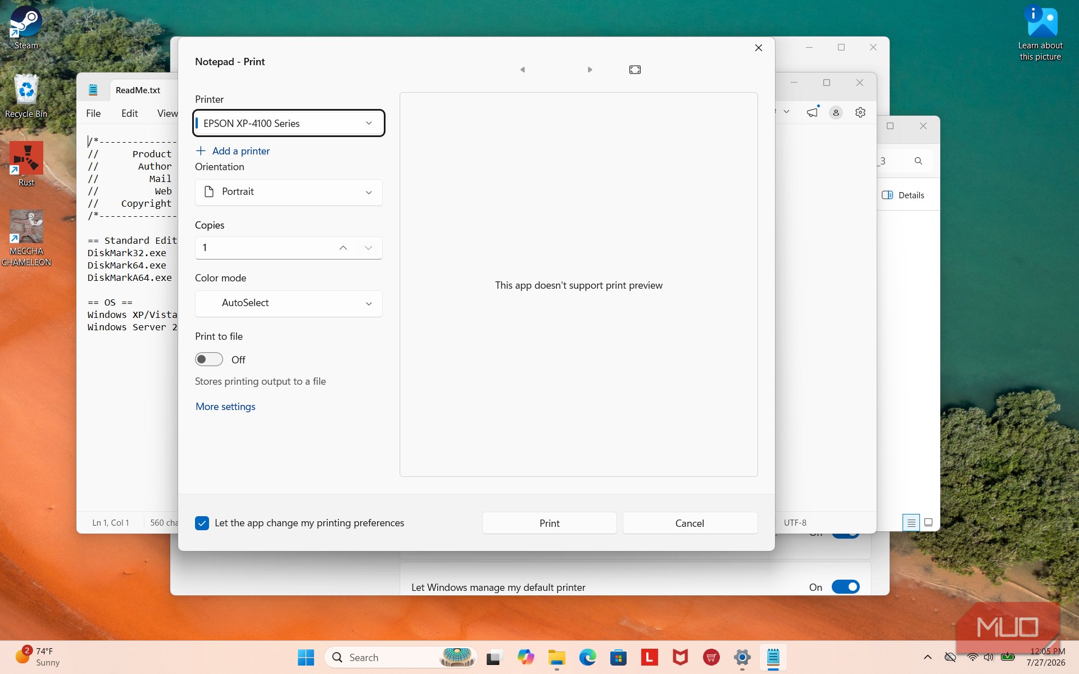Open the Recycle Bin desktop icon
Screen dimensions: 1079x674
pyautogui.click(x=26, y=97)
